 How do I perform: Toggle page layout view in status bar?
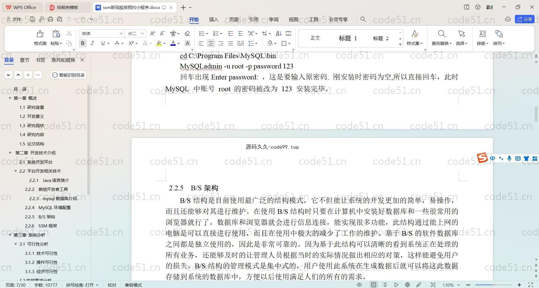(x=373, y=285)
